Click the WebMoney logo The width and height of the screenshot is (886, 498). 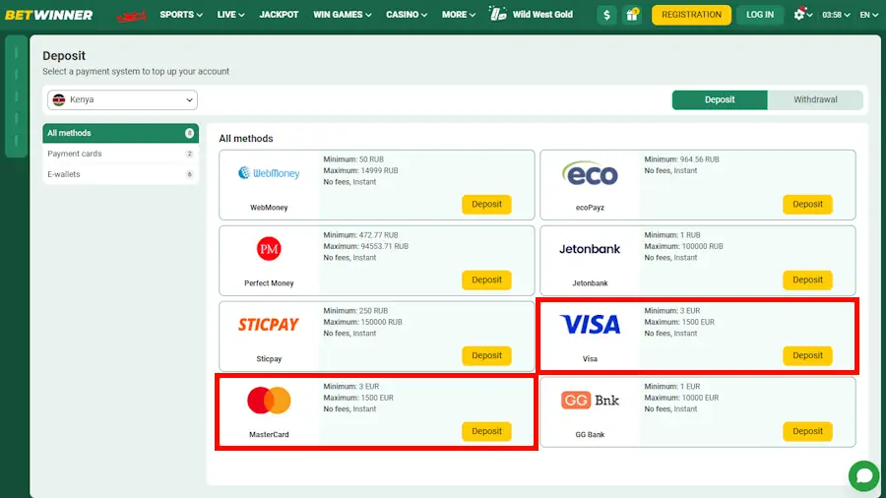click(x=269, y=173)
